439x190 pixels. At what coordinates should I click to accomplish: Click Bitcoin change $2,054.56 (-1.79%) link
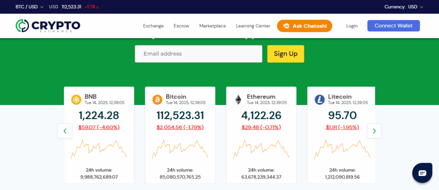click(180, 127)
